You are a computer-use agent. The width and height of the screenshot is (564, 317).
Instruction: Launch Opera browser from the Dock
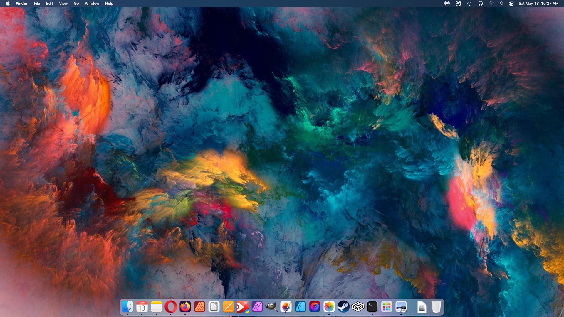point(171,307)
